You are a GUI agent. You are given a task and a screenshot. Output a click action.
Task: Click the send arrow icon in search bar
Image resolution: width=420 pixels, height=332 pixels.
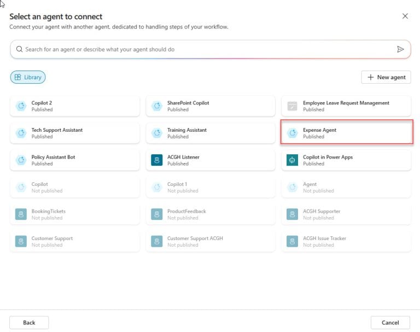(x=400, y=49)
